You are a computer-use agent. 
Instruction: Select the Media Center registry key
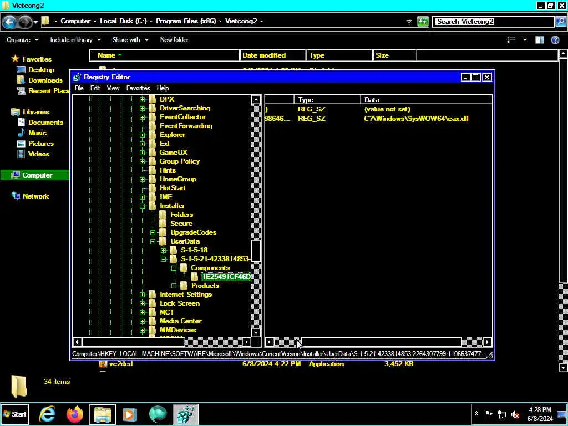[x=180, y=321]
